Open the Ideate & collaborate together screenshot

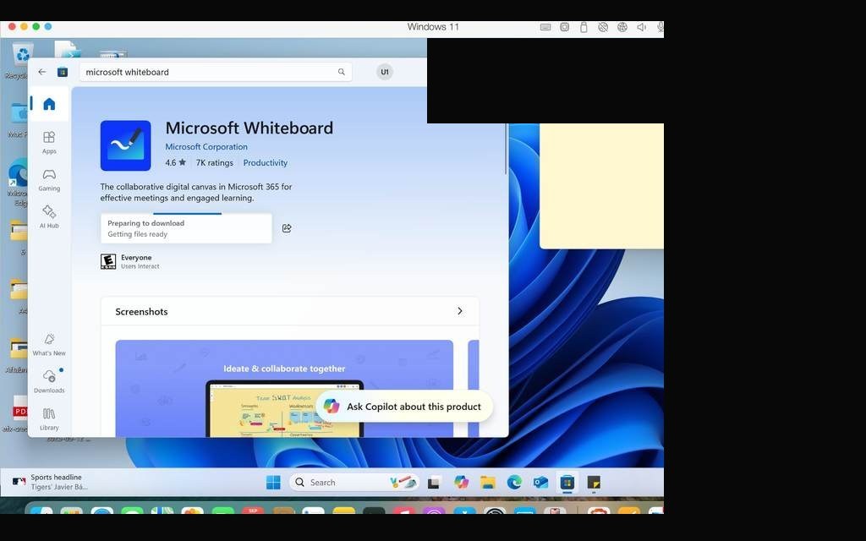[x=284, y=389]
